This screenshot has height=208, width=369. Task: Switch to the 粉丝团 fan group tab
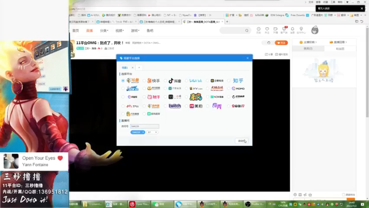340,49
